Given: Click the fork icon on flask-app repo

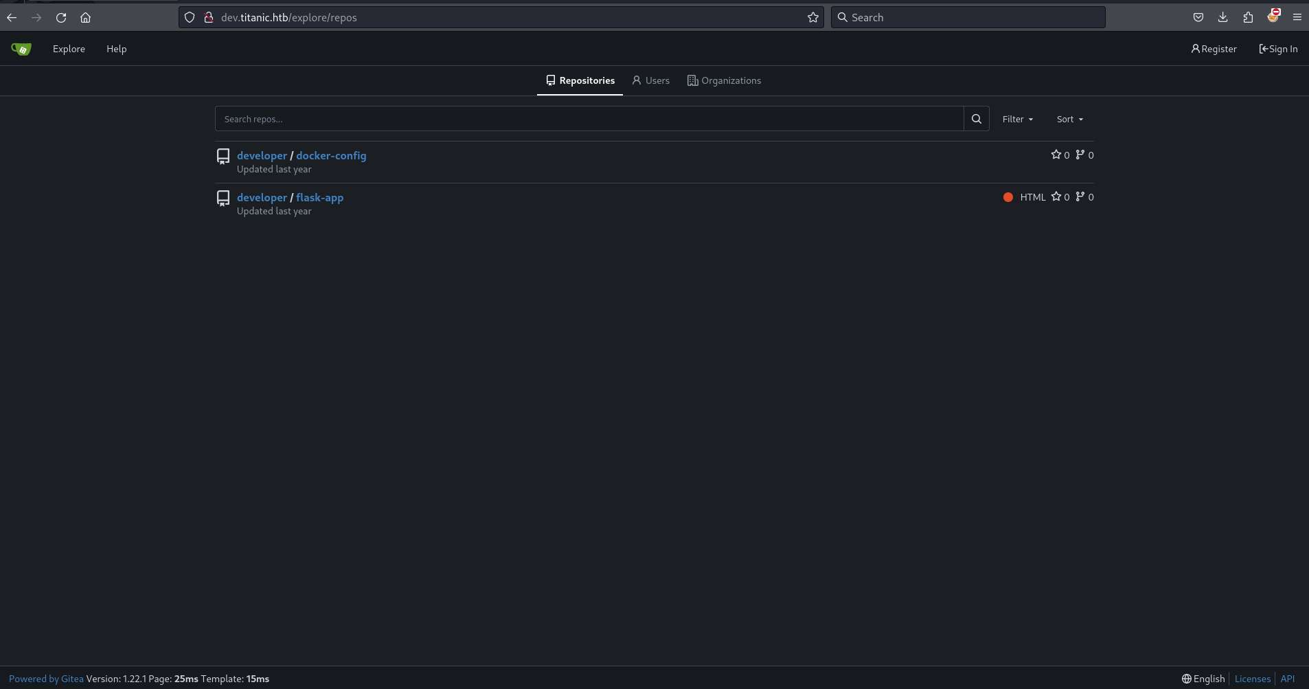Looking at the screenshot, I should (x=1080, y=197).
